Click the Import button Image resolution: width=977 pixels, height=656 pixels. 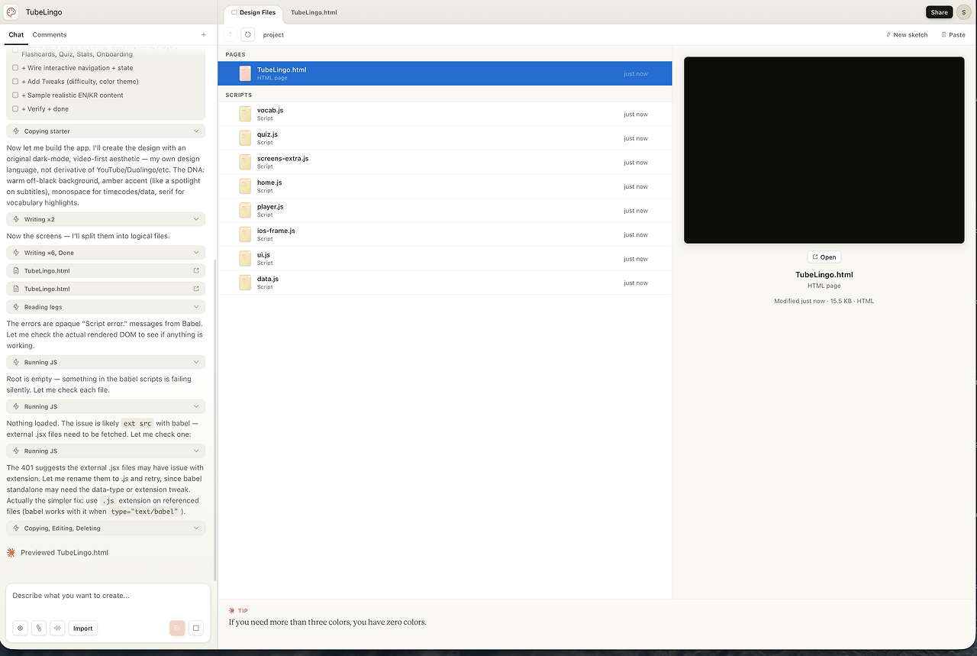coord(83,629)
